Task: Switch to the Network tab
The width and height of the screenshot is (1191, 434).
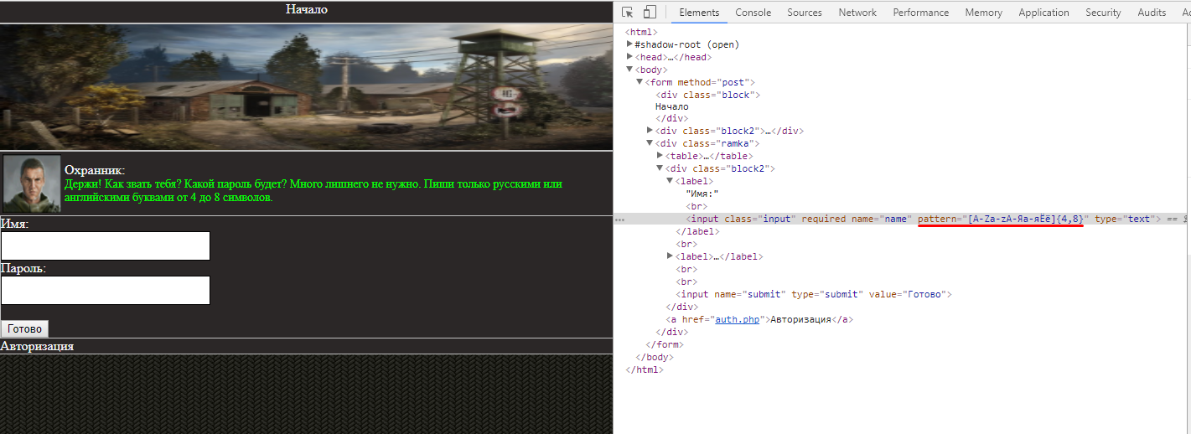Action: (857, 13)
